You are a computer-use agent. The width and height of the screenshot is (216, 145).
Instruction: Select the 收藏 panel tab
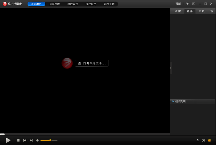[178, 11]
